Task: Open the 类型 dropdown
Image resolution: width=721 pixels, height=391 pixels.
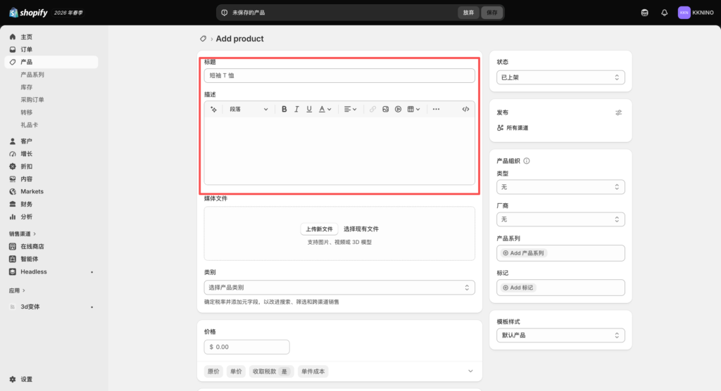Action: (x=560, y=187)
